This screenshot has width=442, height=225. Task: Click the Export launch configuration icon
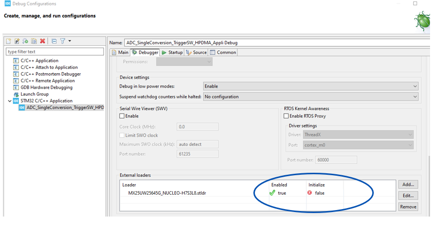[x=25, y=41]
